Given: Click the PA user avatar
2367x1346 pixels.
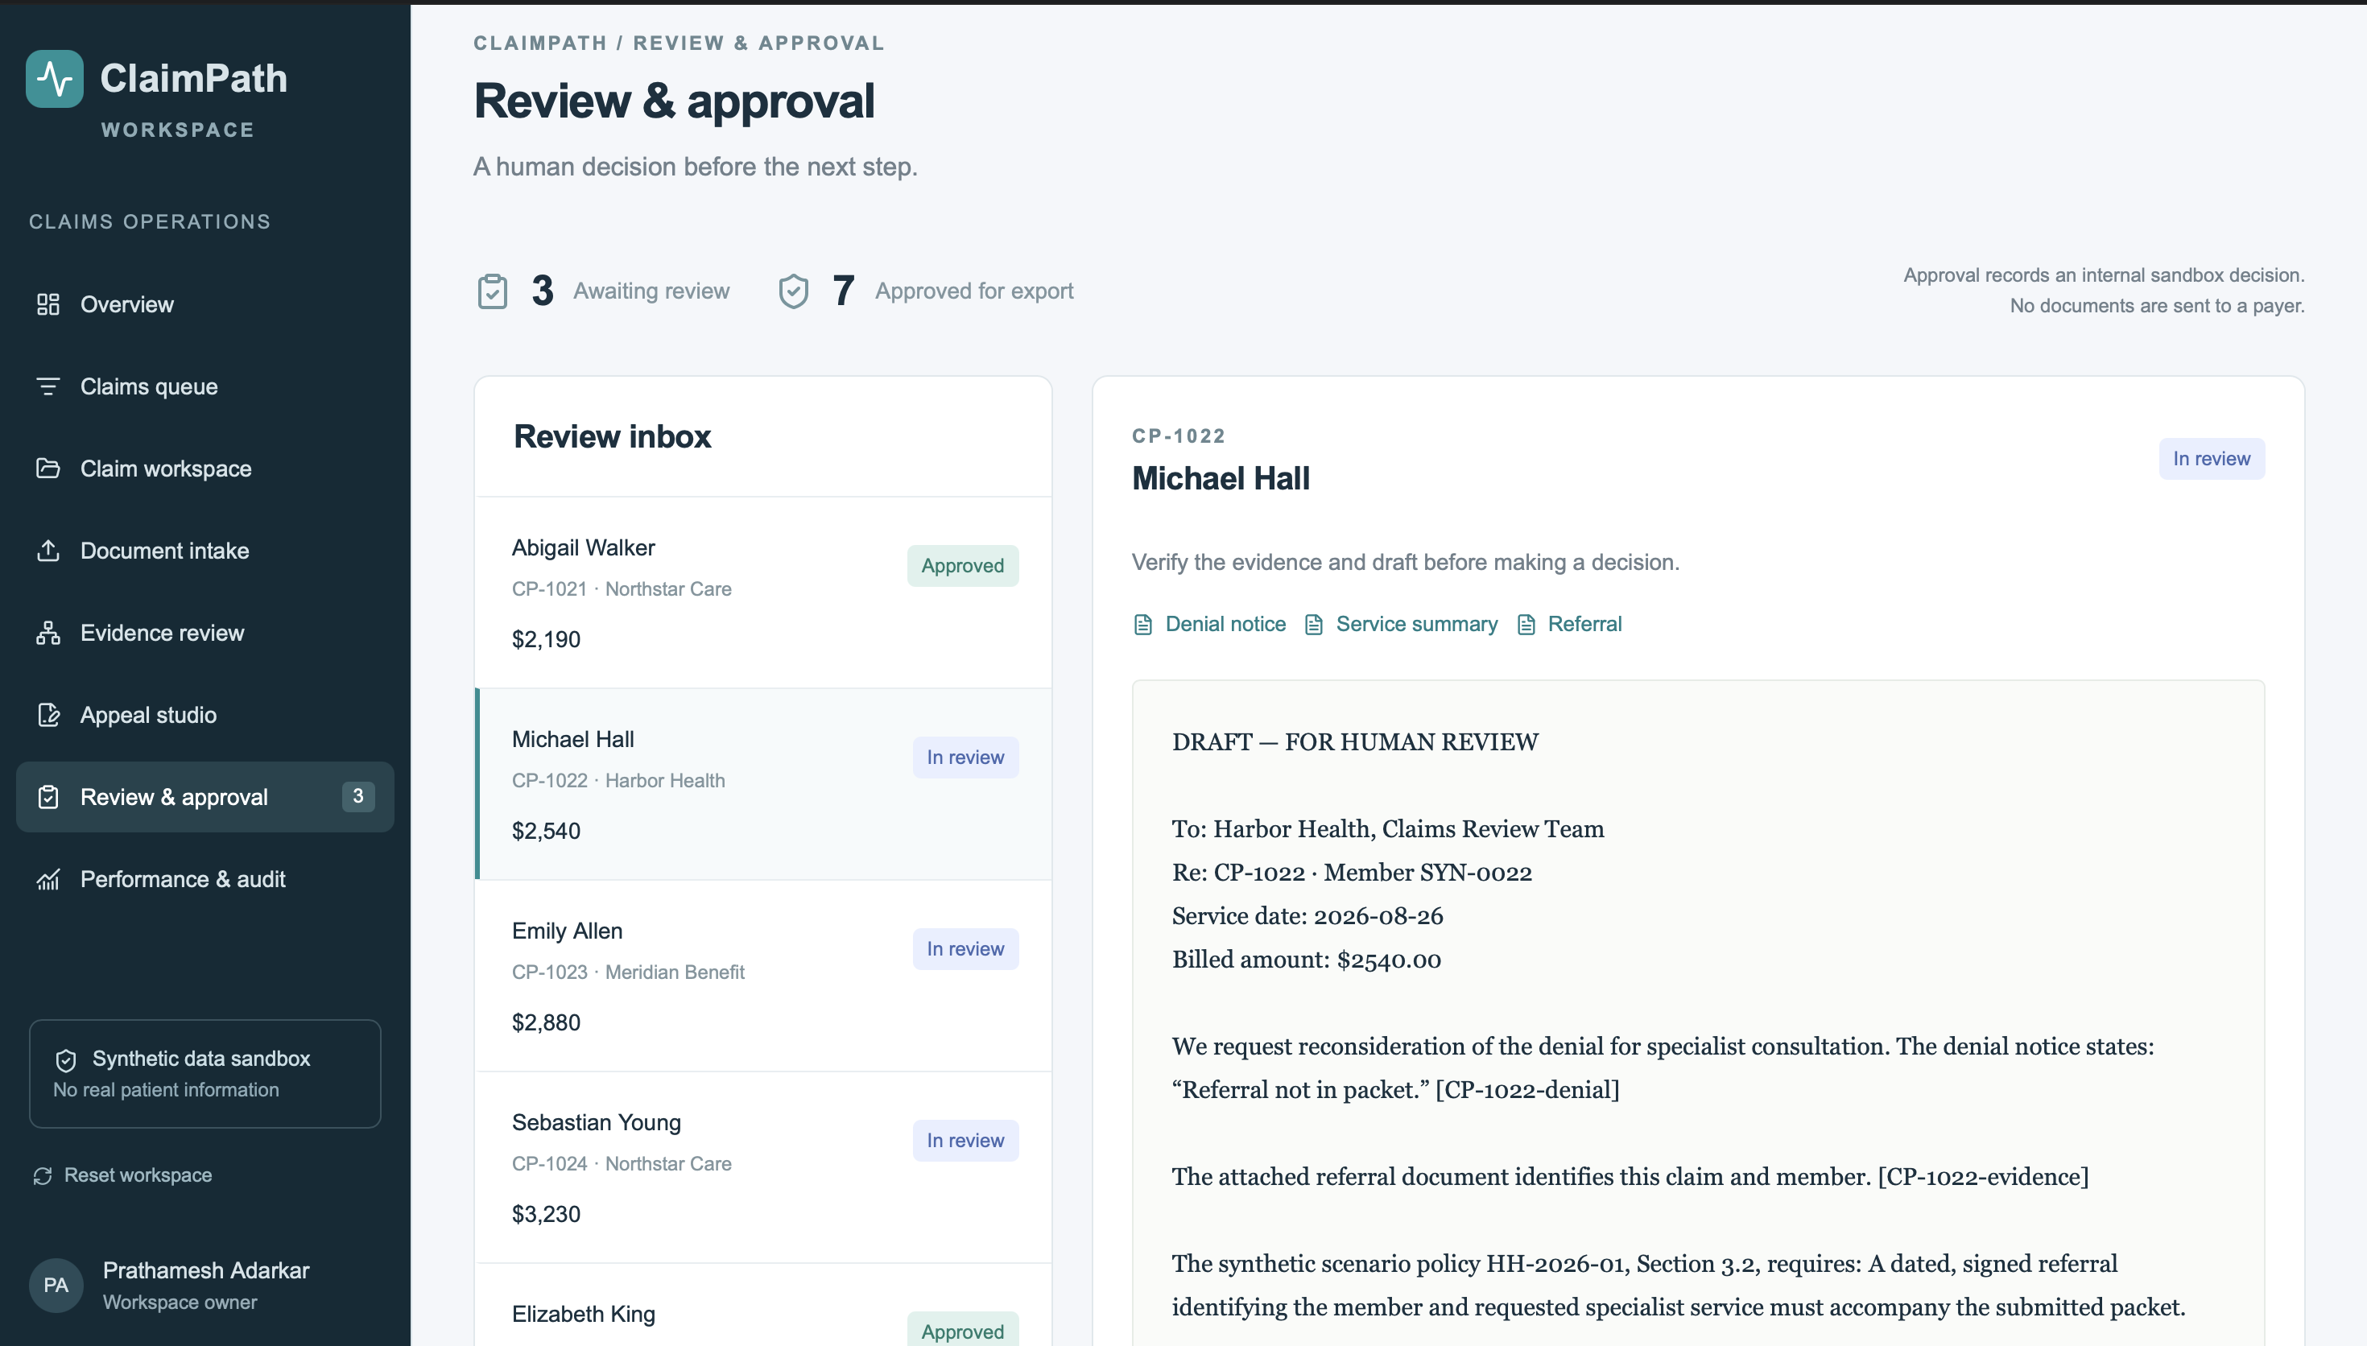Looking at the screenshot, I should pyautogui.click(x=56, y=1285).
